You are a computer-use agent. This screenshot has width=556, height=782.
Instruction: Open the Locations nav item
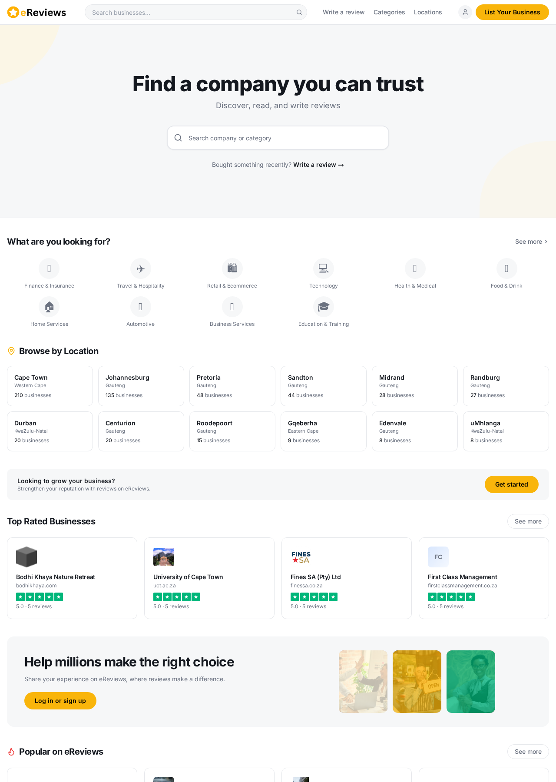pos(428,12)
